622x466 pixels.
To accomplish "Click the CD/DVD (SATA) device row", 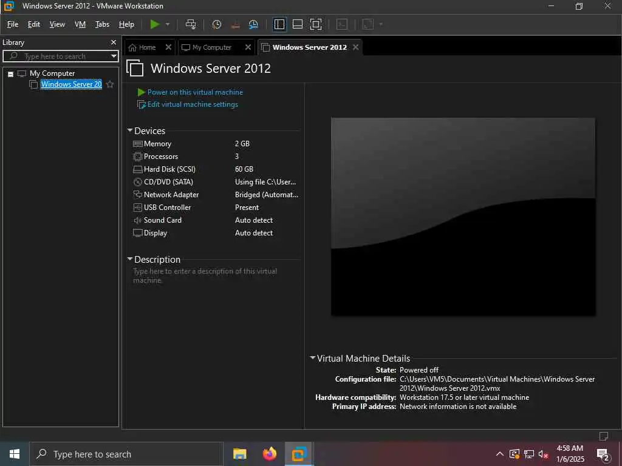I will click(216, 182).
